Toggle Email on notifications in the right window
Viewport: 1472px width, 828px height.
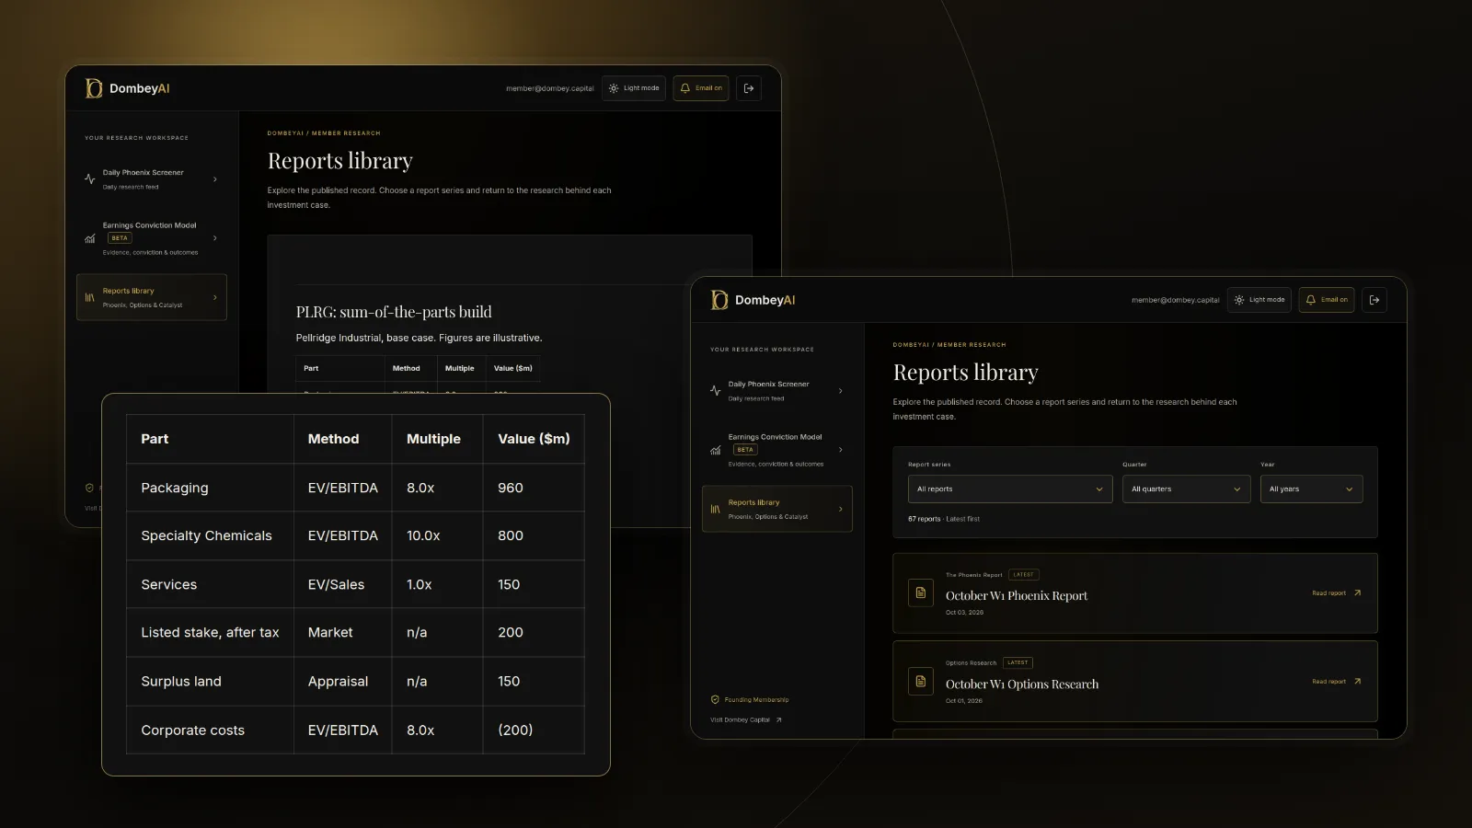1327,300
